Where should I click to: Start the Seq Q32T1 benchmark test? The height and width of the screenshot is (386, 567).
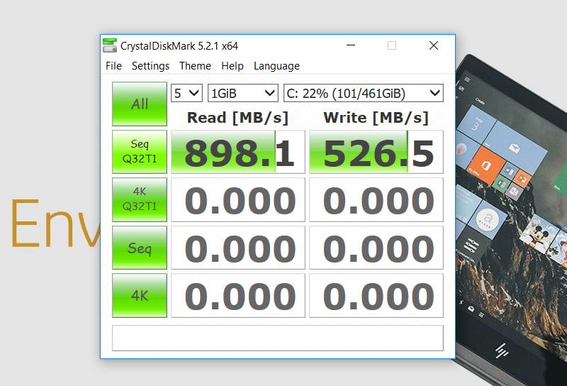tap(140, 152)
